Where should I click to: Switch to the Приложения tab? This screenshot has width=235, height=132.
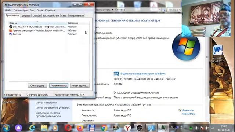(12, 15)
